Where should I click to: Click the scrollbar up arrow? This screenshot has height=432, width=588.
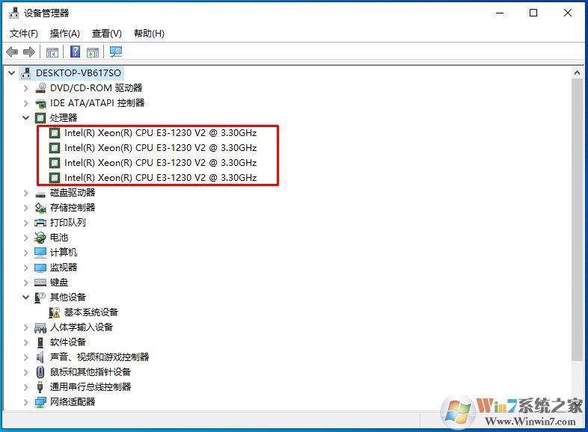pos(577,73)
